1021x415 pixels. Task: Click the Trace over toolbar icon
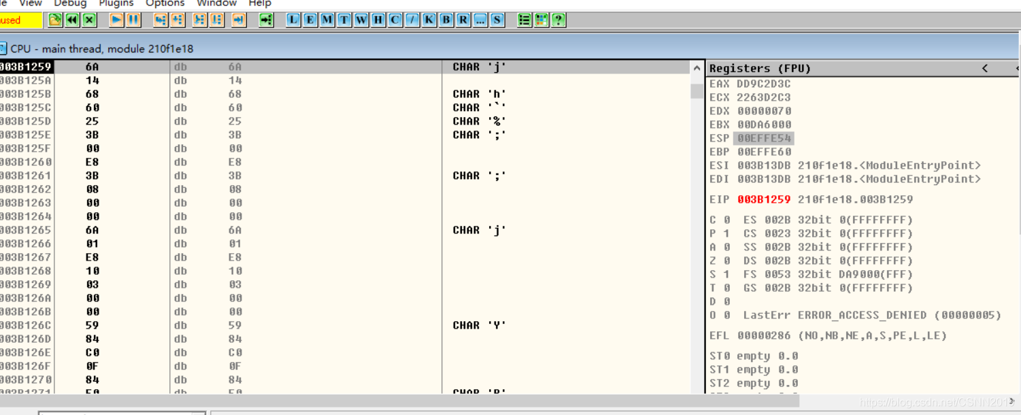click(216, 20)
